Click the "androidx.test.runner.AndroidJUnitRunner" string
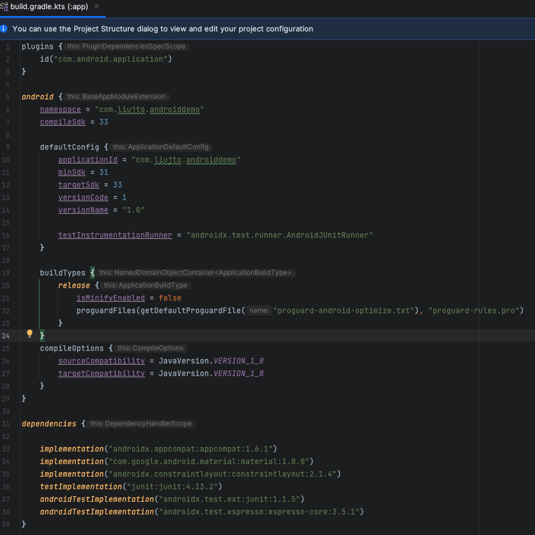The width and height of the screenshot is (535, 535). [x=279, y=235]
